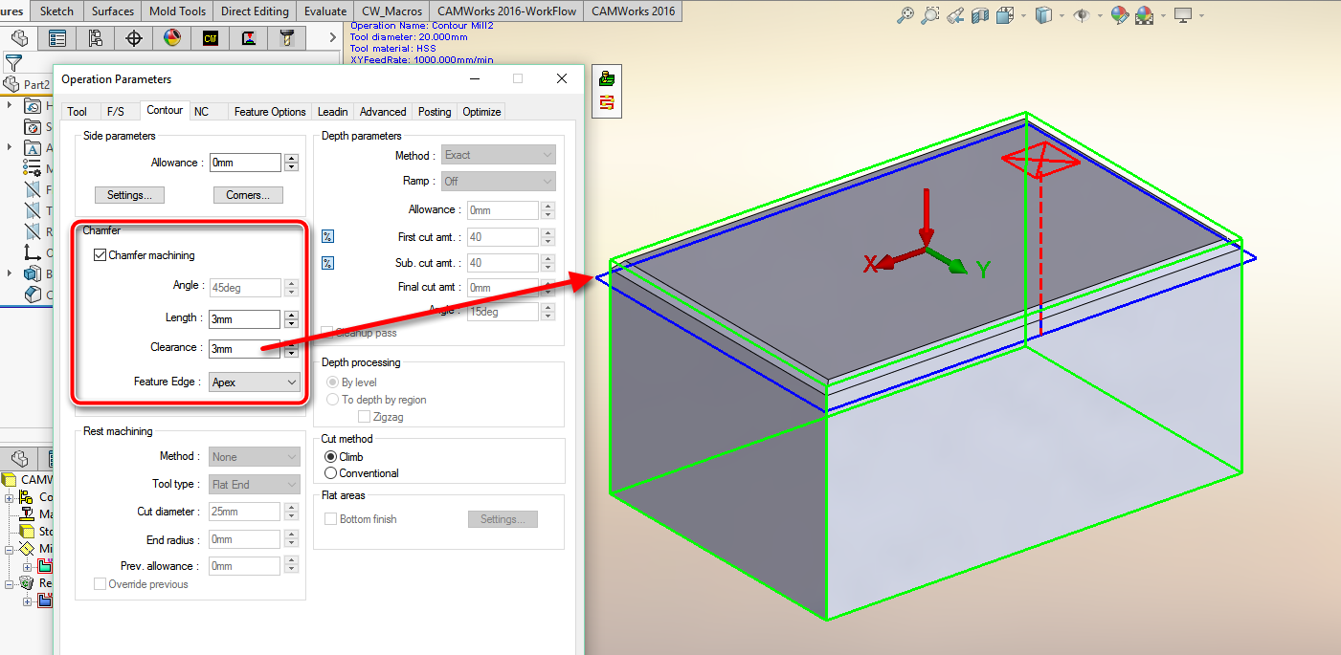Open the DimXpert crosshair tab icon
The height and width of the screenshot is (655, 1341).
pyautogui.click(x=134, y=38)
